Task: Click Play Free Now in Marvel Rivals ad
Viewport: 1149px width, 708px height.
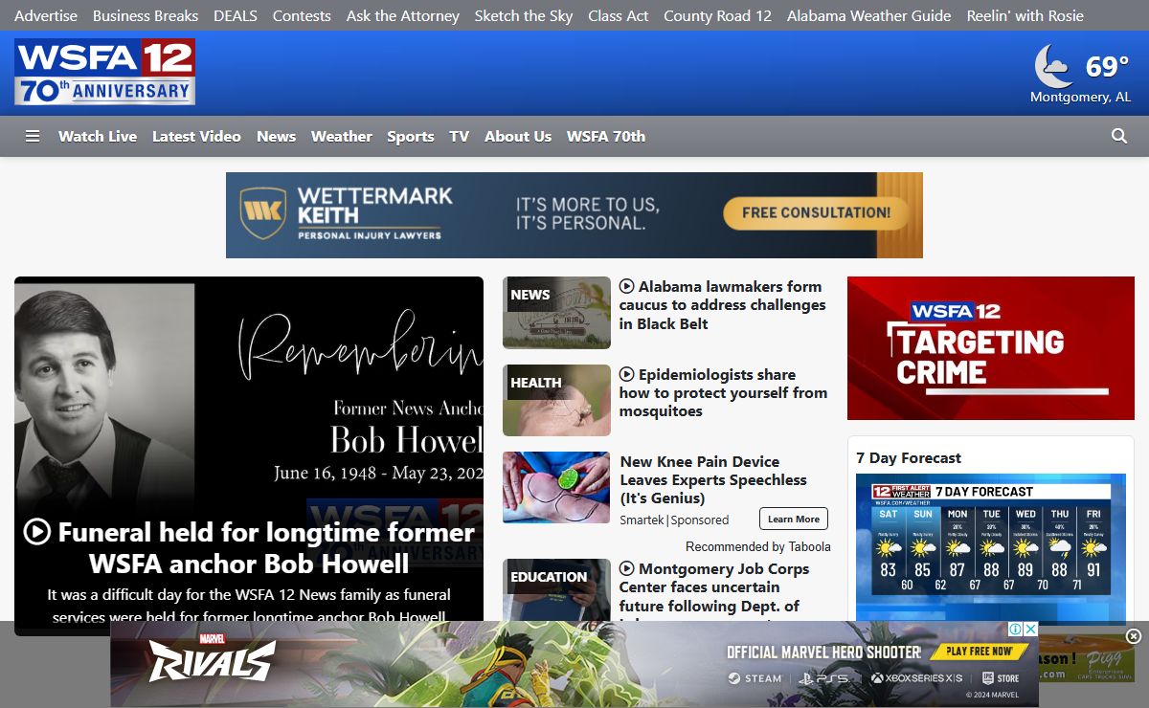Action: (x=980, y=651)
